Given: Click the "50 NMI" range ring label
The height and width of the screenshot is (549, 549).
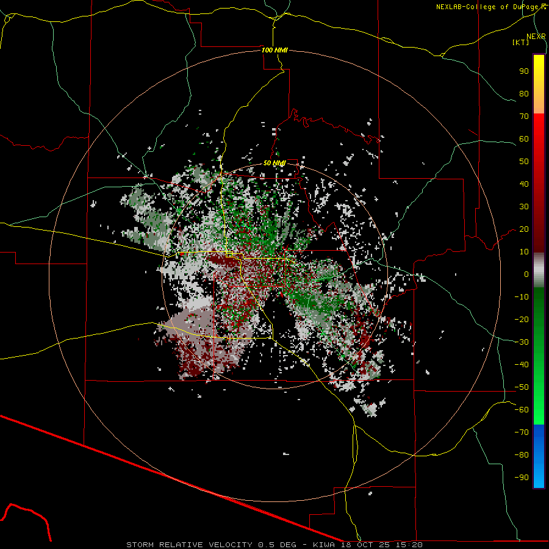Looking at the screenshot, I should [x=274, y=163].
